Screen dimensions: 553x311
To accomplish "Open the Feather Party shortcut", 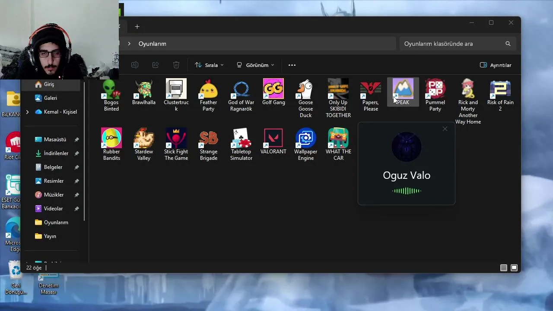I will tap(208, 95).
